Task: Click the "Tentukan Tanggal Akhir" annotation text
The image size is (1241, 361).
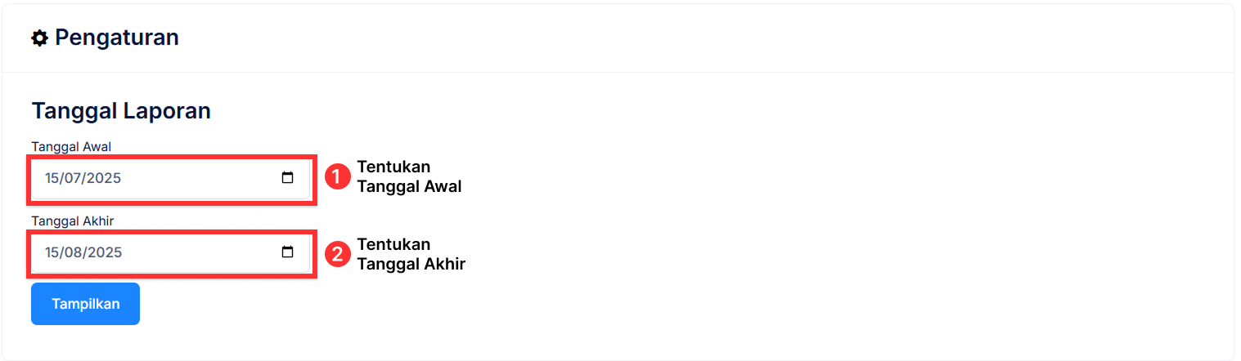Action: coord(411,254)
